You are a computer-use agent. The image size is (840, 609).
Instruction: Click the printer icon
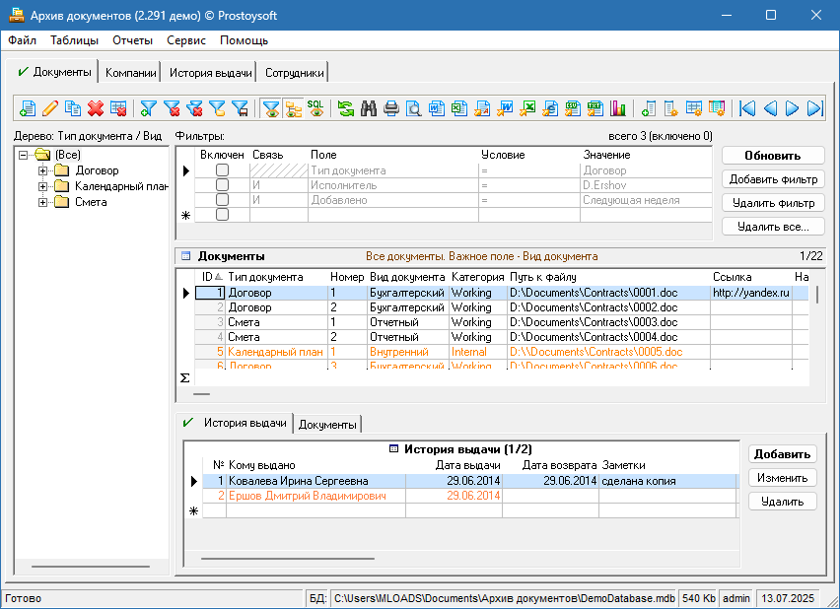click(x=391, y=108)
